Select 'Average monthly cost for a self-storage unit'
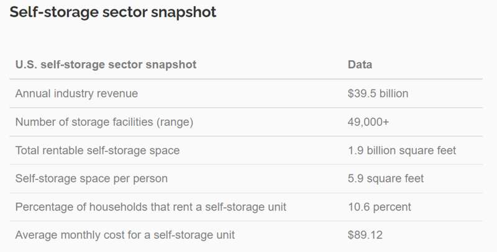This screenshot has width=497, height=252. (x=125, y=235)
